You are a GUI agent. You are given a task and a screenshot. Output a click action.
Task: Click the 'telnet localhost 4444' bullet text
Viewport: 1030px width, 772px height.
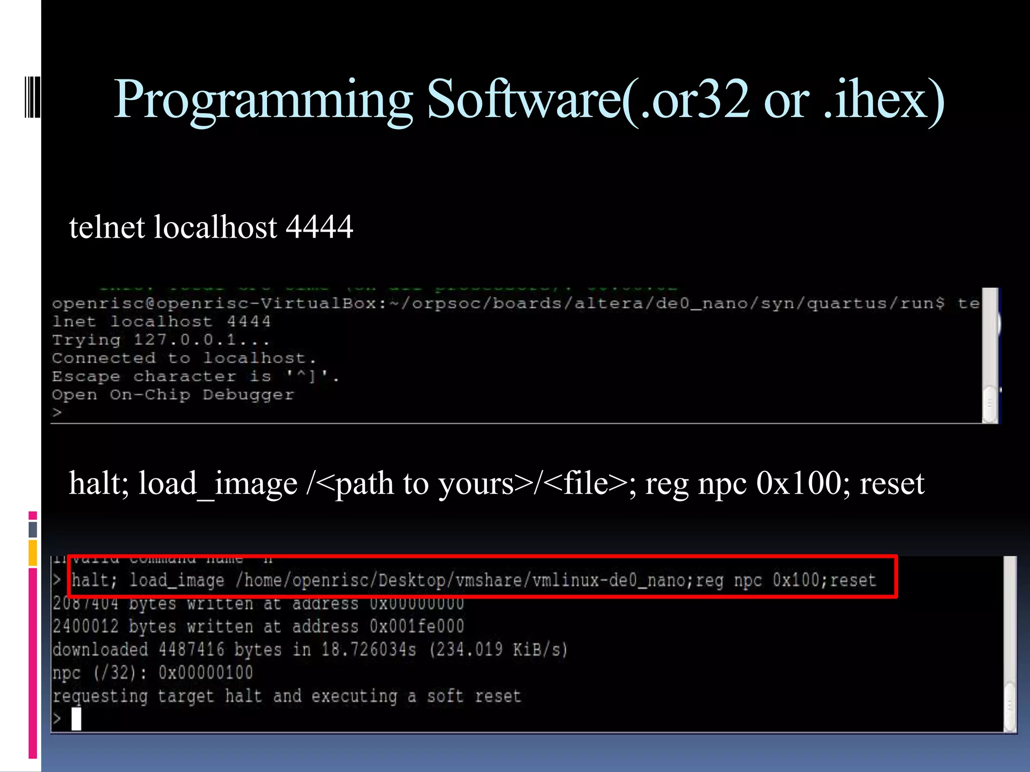click(211, 227)
